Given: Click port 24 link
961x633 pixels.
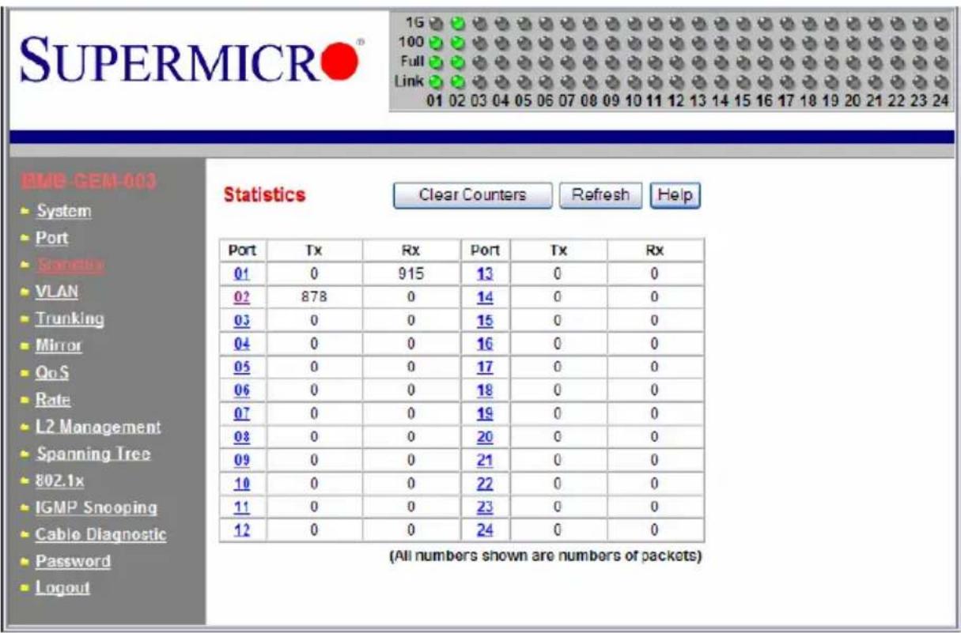Looking at the screenshot, I should [486, 530].
